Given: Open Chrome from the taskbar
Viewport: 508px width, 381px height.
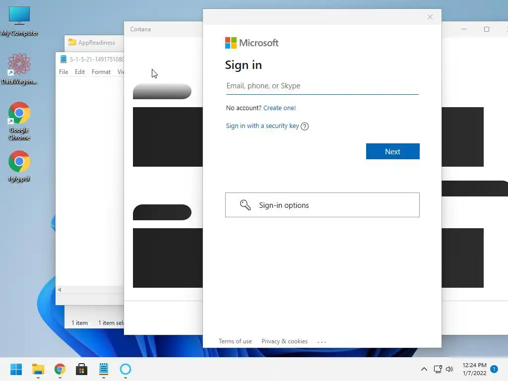Looking at the screenshot, I should coord(60,369).
